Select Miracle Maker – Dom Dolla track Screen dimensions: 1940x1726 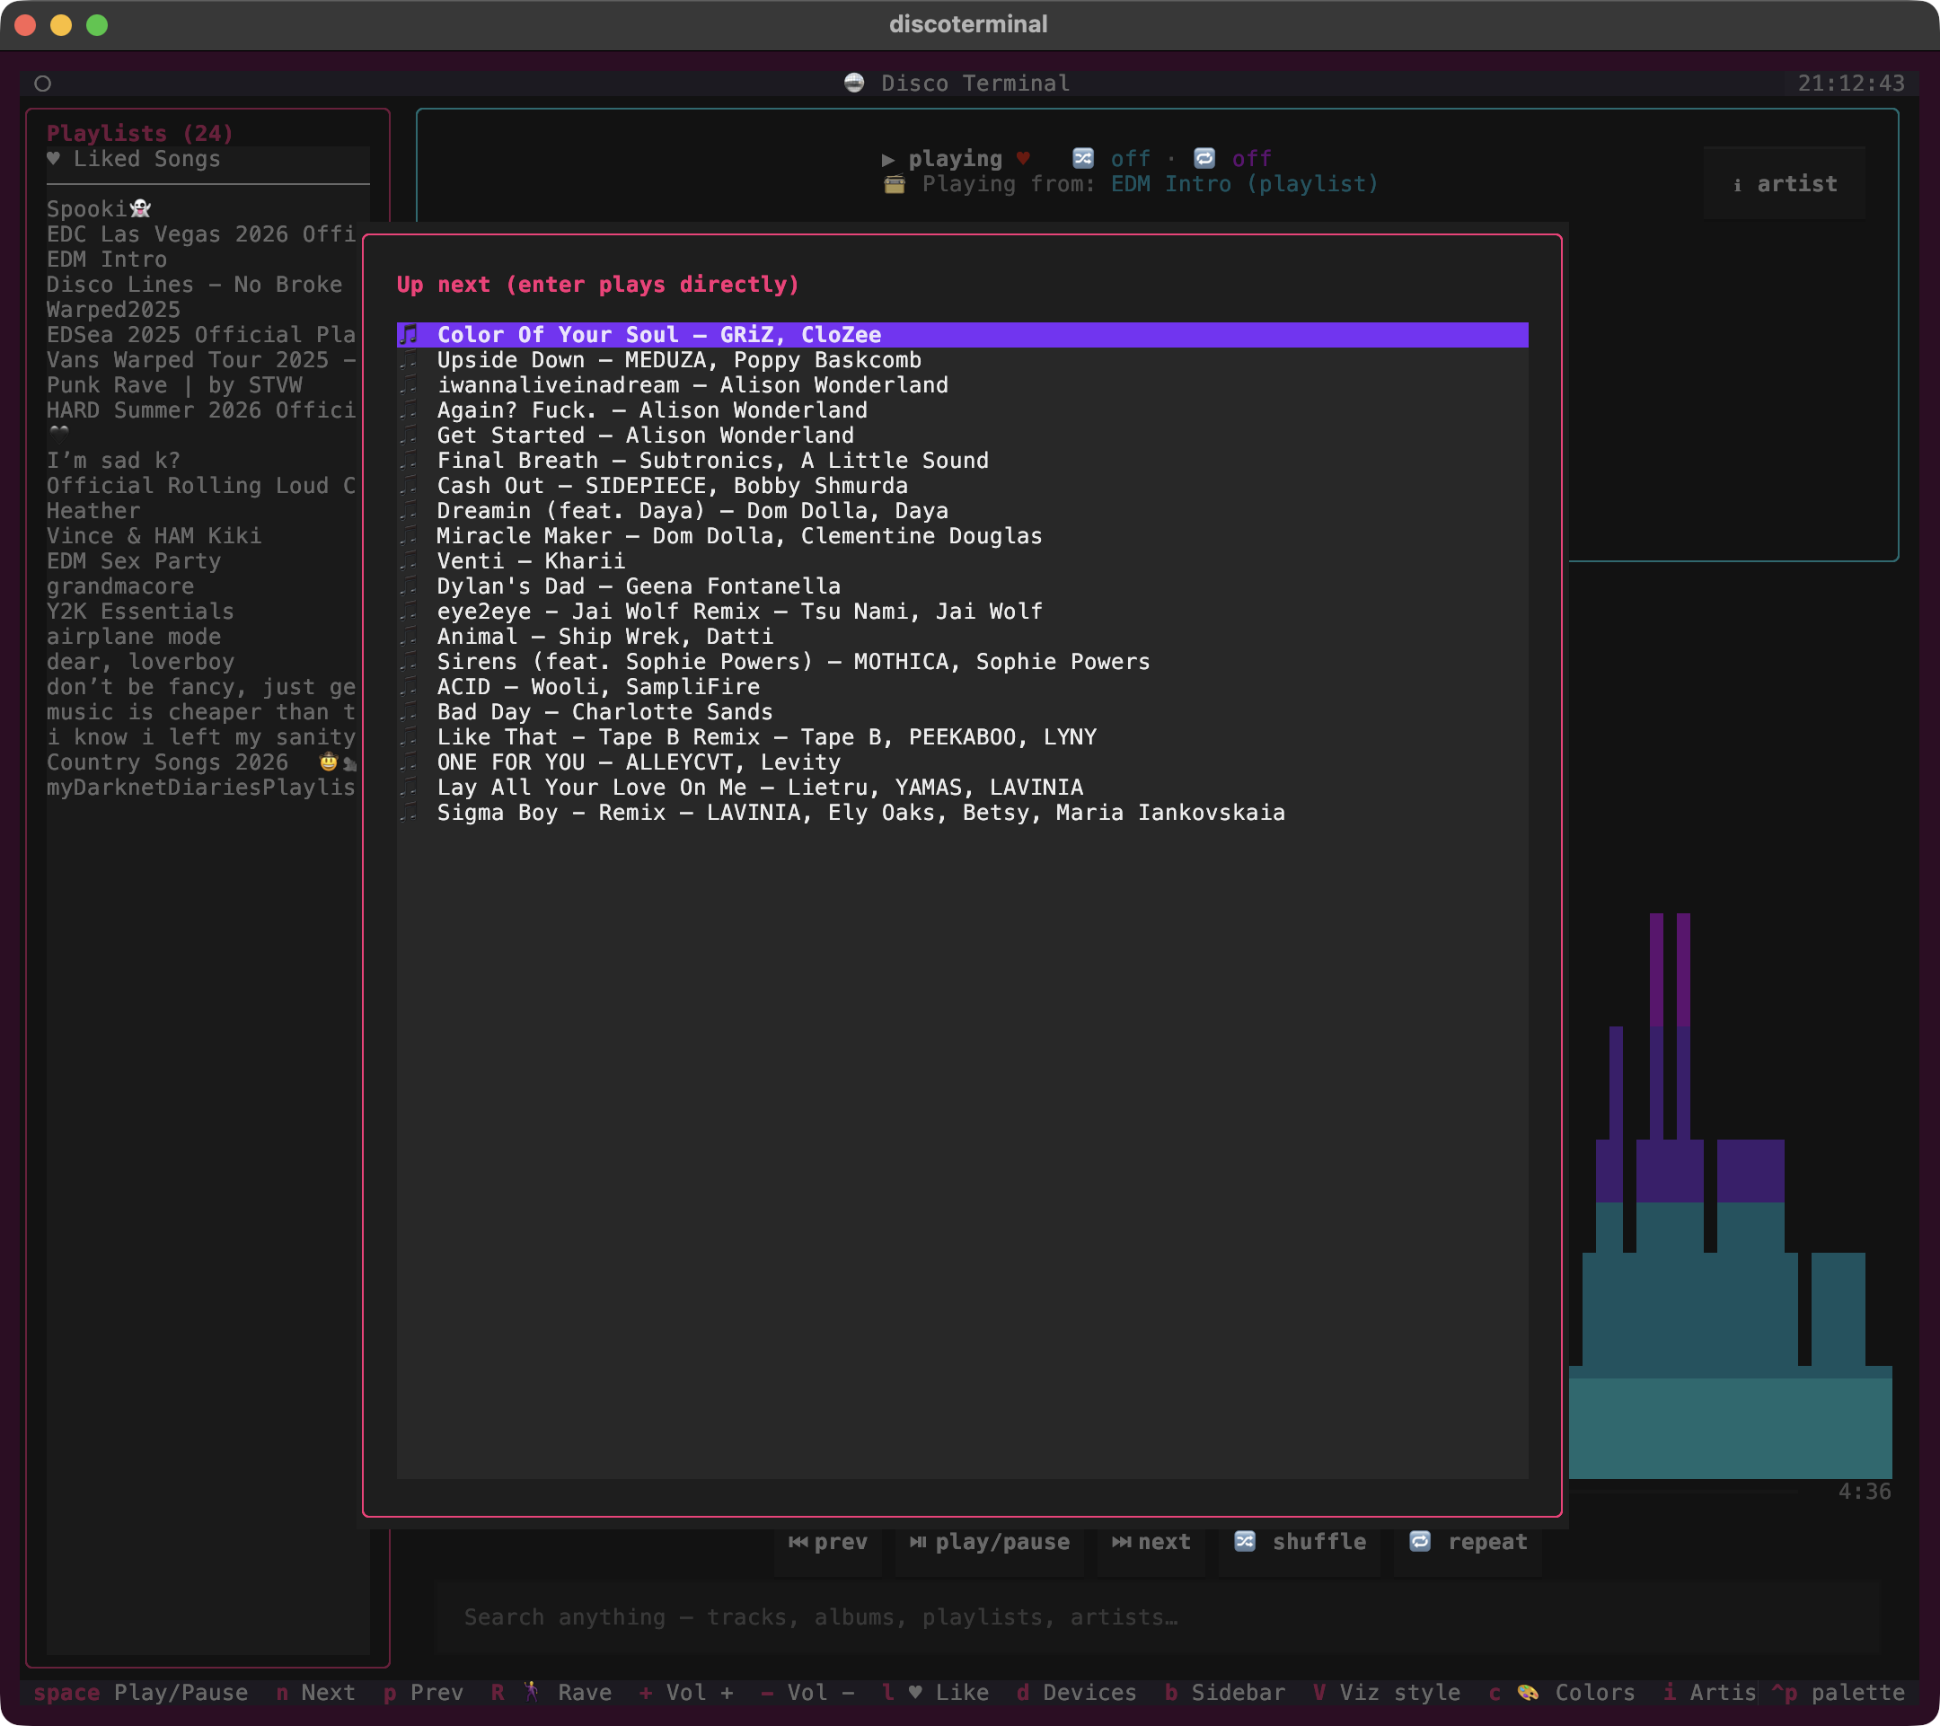click(x=963, y=535)
